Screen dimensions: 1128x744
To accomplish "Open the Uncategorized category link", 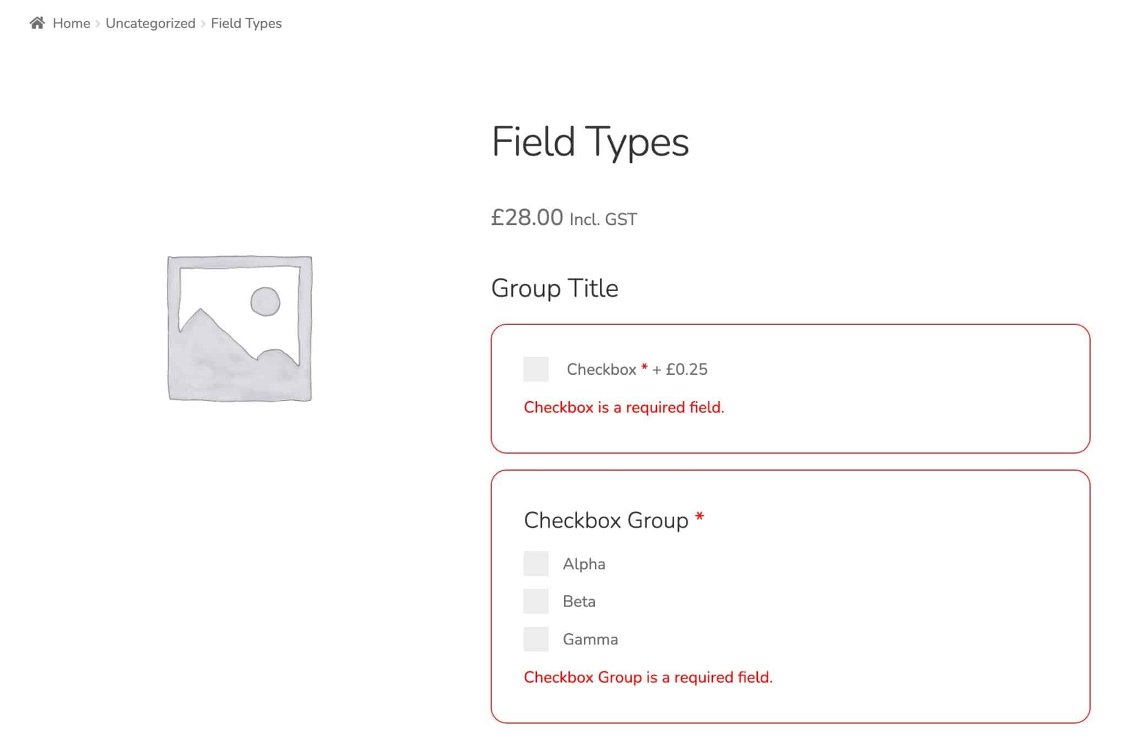I will (150, 23).
